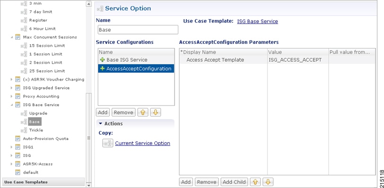Click the default template icon
384x188 pixels.
pos(17,172)
